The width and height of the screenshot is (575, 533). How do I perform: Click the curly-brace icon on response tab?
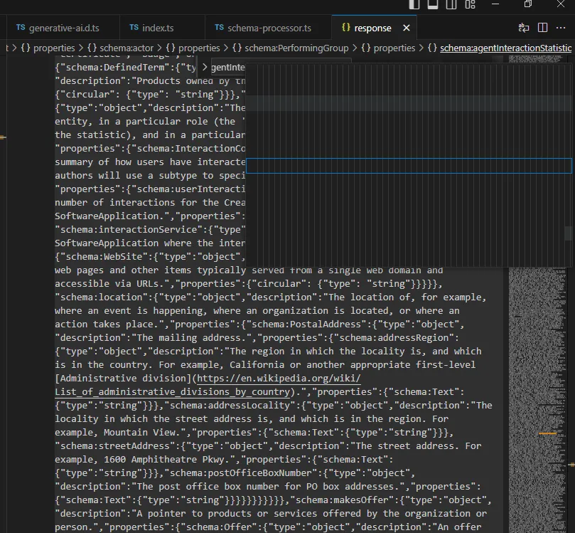[345, 28]
